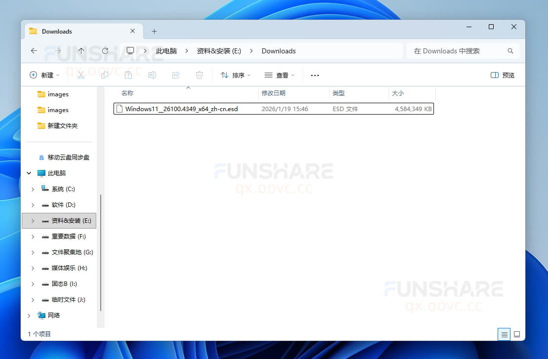Go back using the back arrow
This screenshot has height=359, width=548.
pyautogui.click(x=34, y=51)
